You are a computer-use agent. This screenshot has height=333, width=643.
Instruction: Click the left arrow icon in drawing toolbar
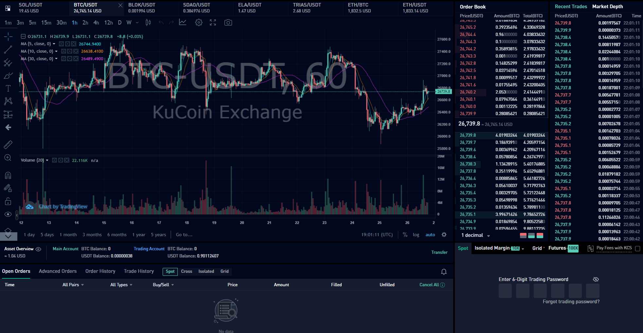pyautogui.click(x=8, y=127)
